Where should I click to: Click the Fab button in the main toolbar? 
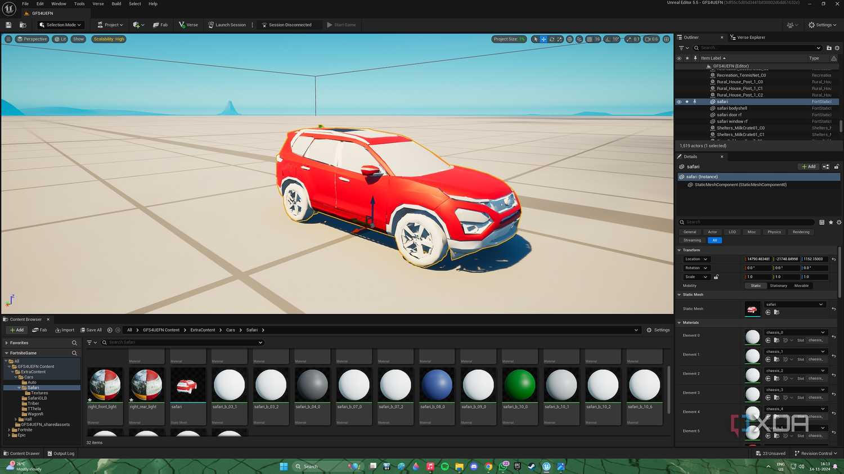pos(160,25)
